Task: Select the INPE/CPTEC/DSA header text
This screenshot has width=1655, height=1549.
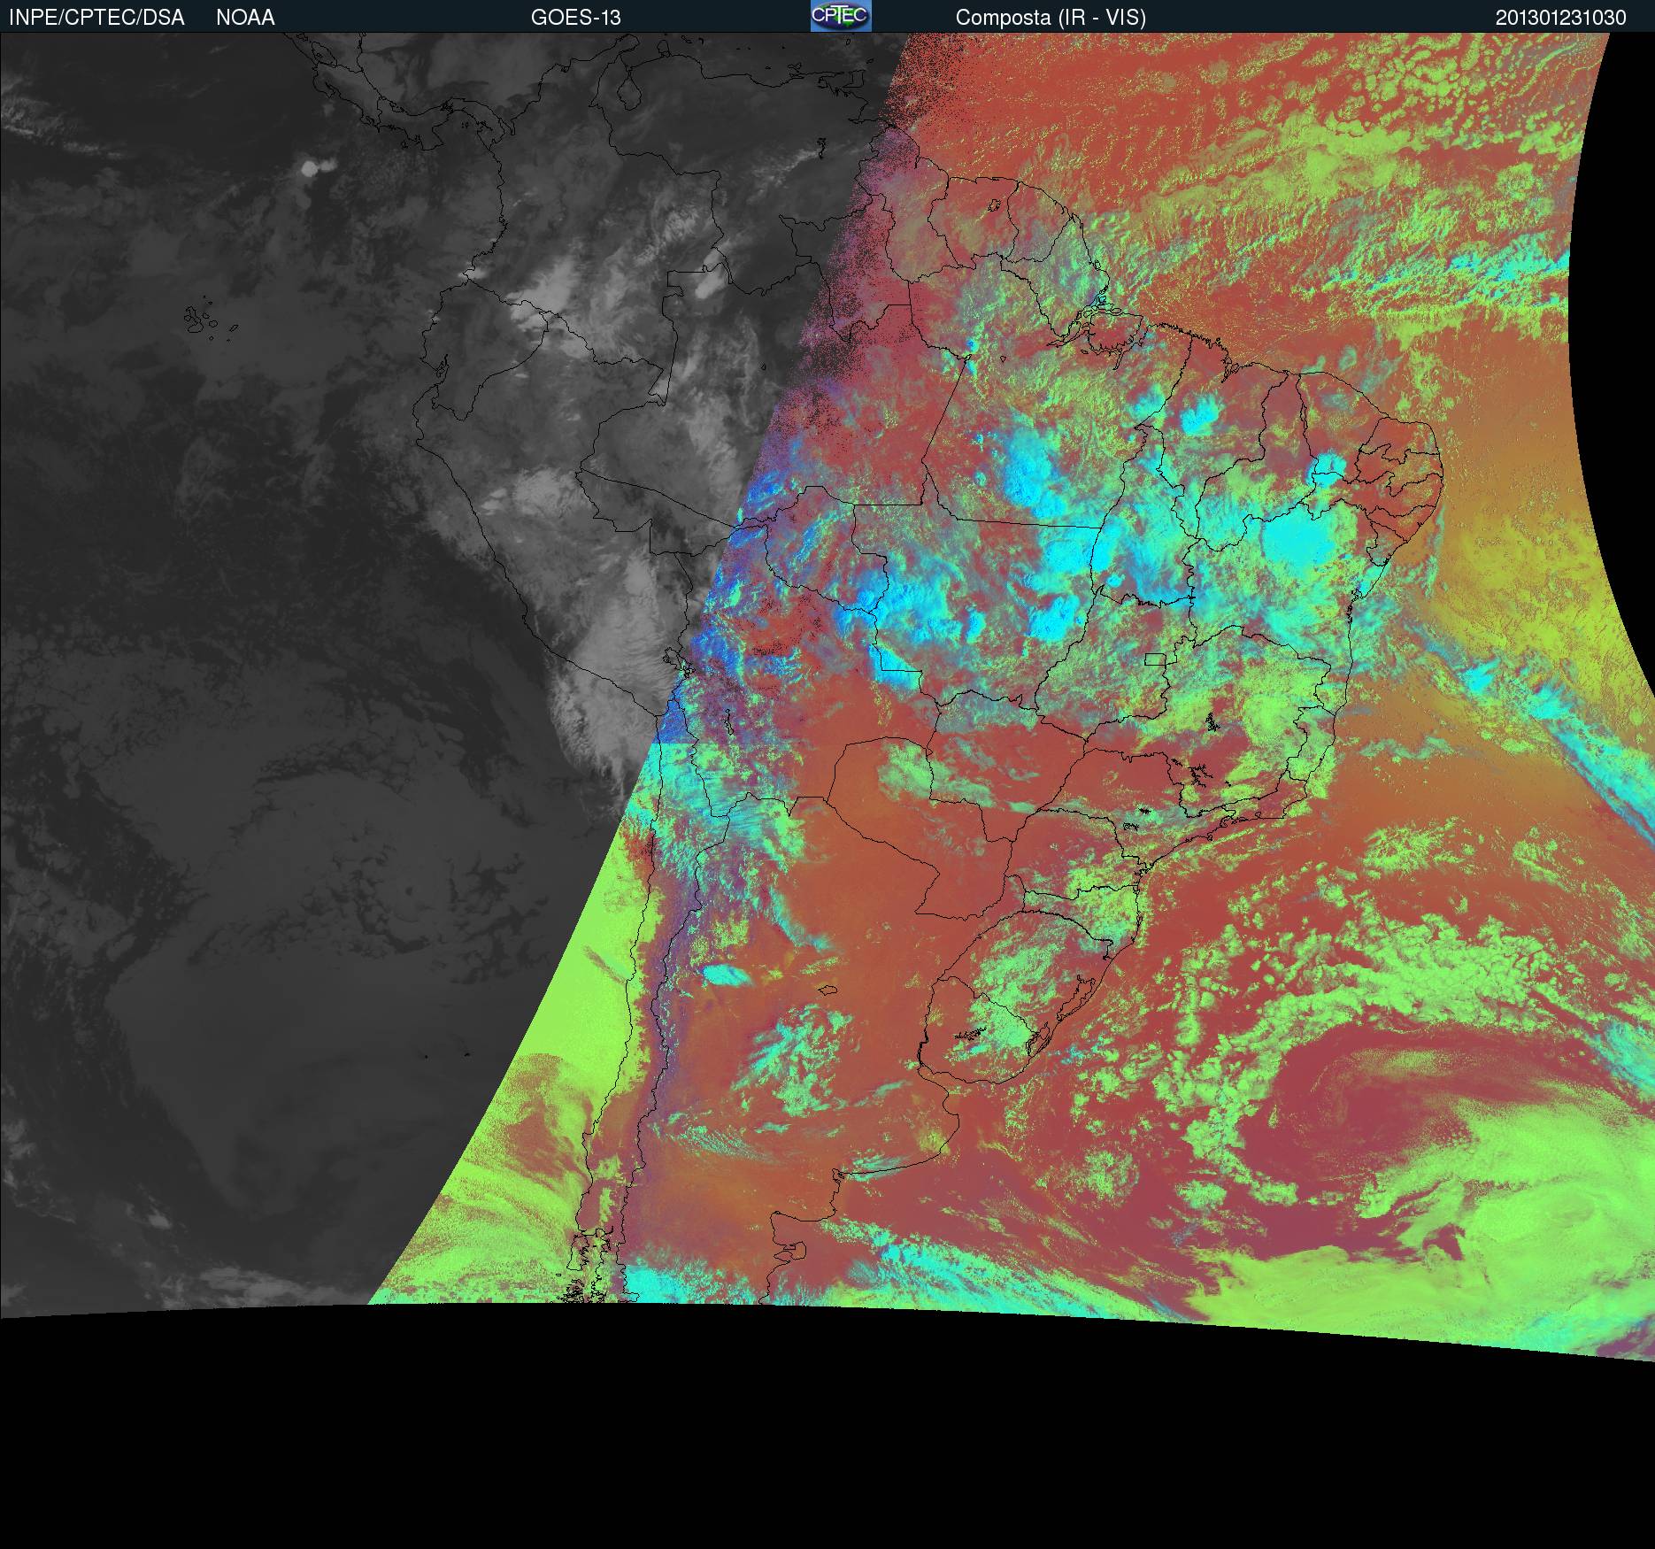Action: [x=96, y=18]
